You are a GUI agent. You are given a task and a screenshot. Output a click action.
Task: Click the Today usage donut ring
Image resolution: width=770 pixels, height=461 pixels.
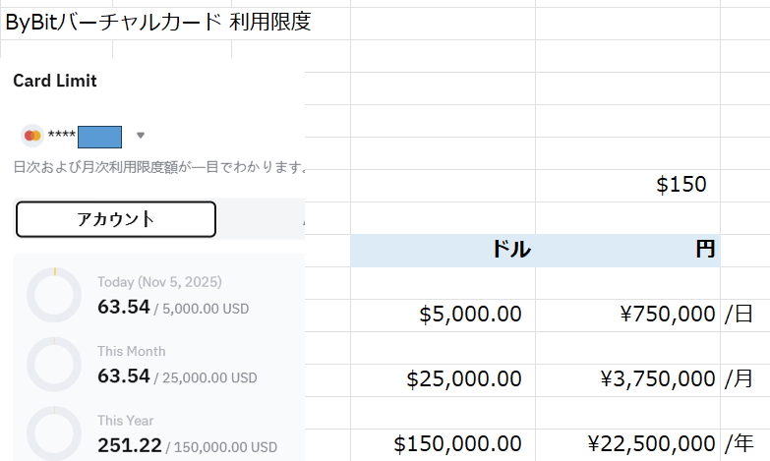tap(53, 294)
